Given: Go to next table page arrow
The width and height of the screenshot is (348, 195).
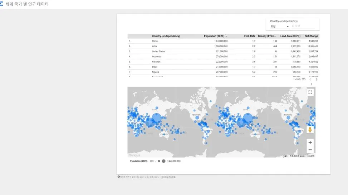Looking at the screenshot, I should (x=317, y=79).
